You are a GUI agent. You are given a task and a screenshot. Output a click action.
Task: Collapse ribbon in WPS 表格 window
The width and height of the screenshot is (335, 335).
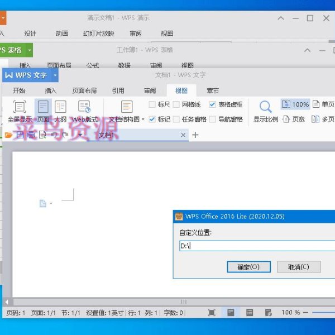pyautogui.click(x=307, y=50)
